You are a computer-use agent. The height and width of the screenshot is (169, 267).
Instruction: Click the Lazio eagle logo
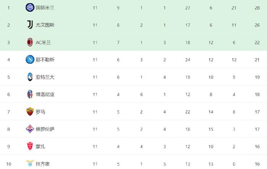(x=30, y=164)
